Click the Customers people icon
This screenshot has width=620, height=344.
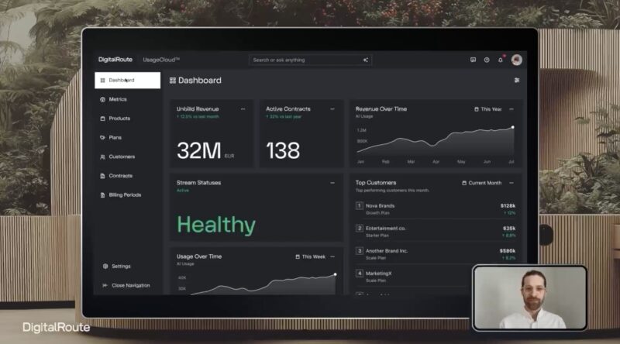point(102,157)
